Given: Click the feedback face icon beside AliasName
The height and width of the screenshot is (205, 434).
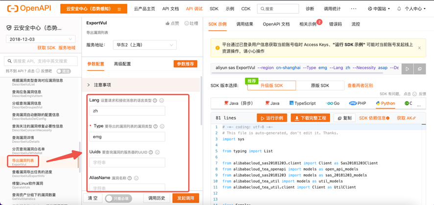Looking at the screenshot, I should 136,178.
